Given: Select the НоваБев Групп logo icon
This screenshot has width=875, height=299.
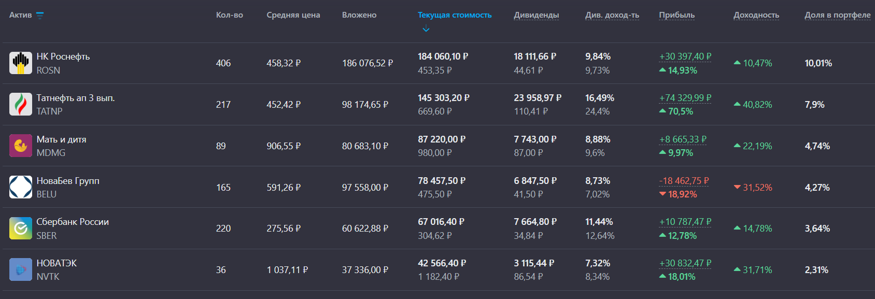Looking at the screenshot, I should [x=21, y=187].
